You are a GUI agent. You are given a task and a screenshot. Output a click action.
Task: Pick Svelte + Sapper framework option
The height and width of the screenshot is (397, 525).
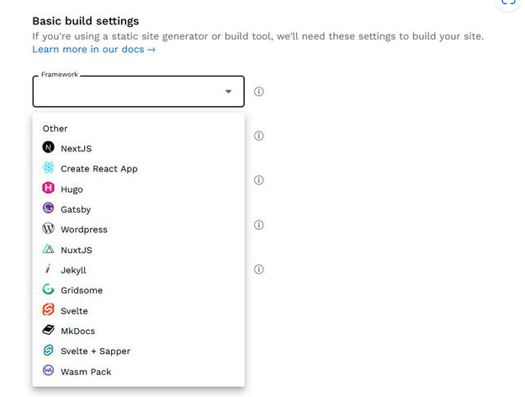pos(95,351)
